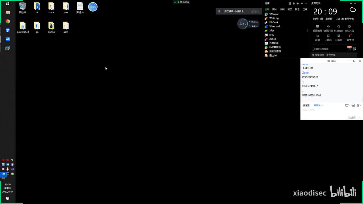The image size is (363, 204).
Task: Open 快捷搜索 quick search tool
Action: click(339, 28)
